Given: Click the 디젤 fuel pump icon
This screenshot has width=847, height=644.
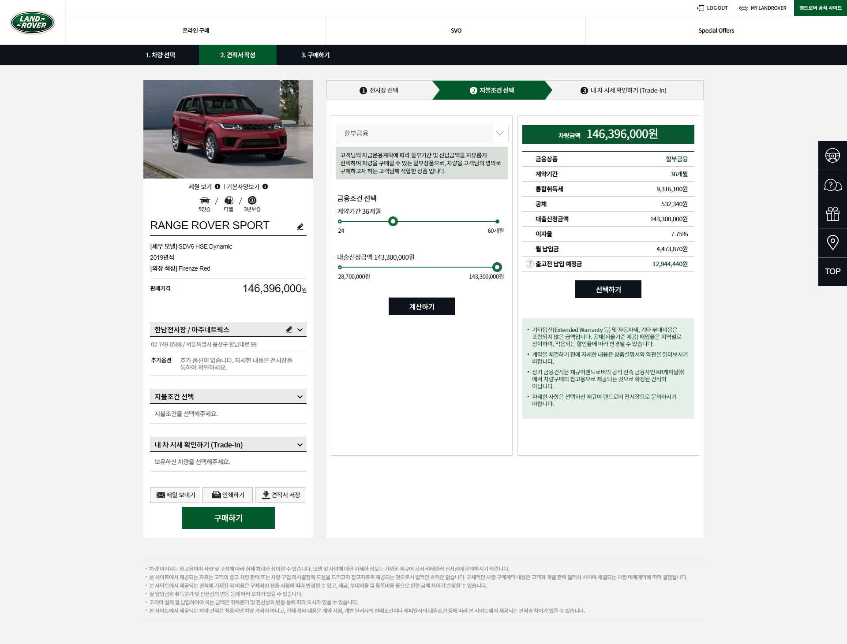Looking at the screenshot, I should pos(229,201).
